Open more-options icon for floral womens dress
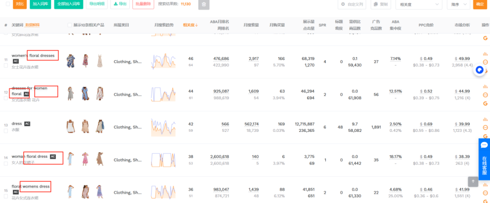Viewport: 490px width, 203px height. pyautogui.click(x=485, y=193)
